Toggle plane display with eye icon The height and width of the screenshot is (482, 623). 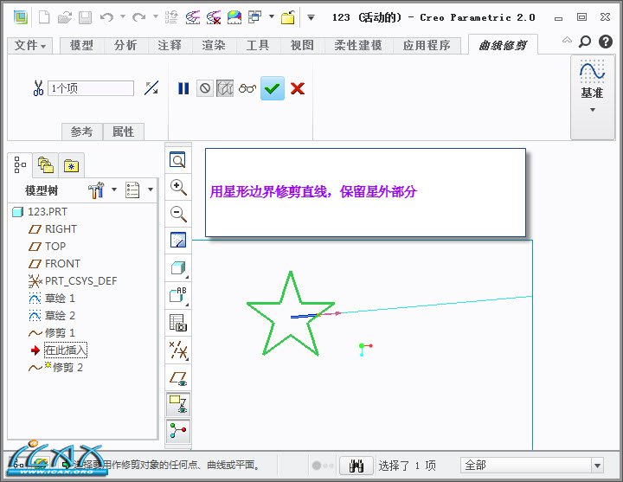[x=178, y=378]
